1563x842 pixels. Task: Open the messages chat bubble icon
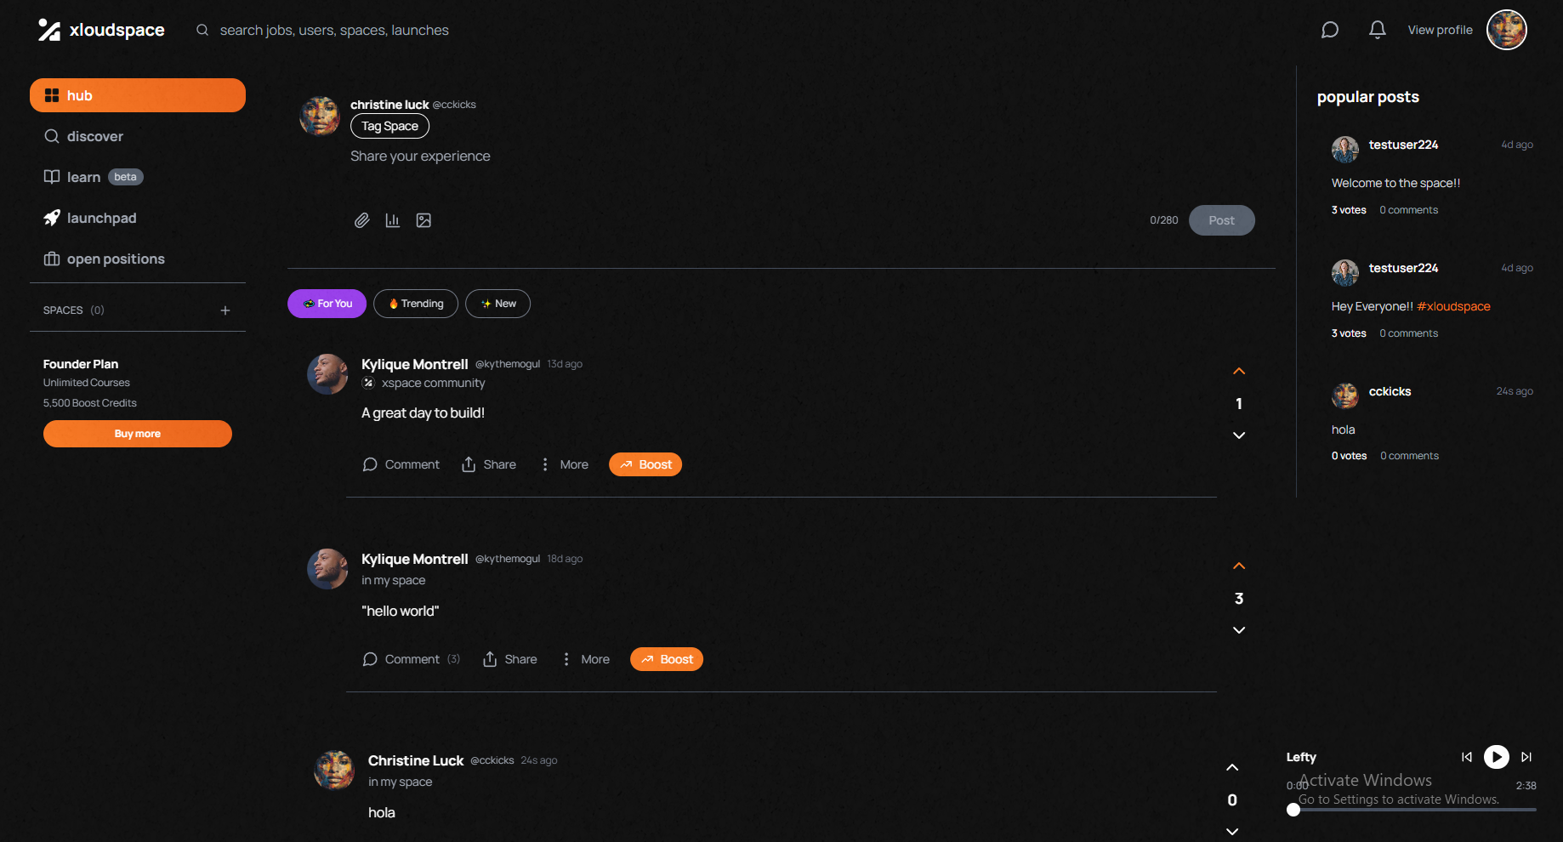[1330, 31]
